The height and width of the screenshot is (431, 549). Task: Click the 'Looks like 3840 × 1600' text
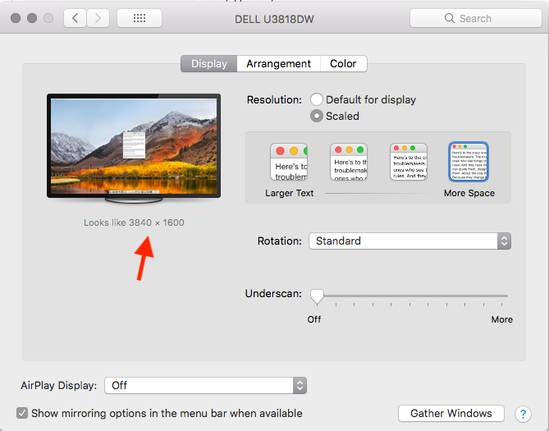point(134,222)
